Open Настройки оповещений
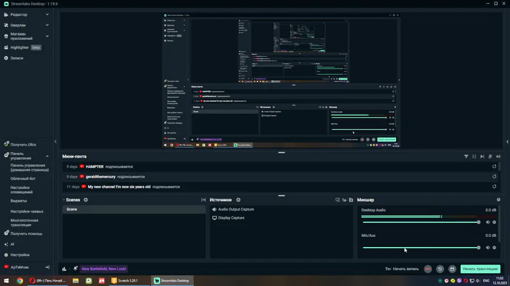The width and height of the screenshot is (510, 286). pyautogui.click(x=22, y=190)
